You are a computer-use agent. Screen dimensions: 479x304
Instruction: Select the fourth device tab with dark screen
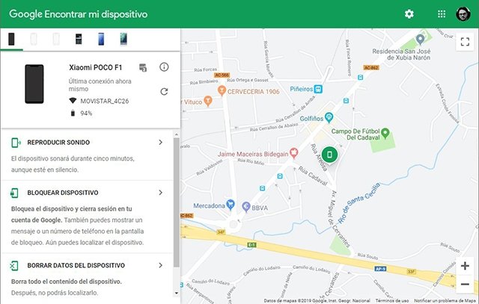pos(79,39)
